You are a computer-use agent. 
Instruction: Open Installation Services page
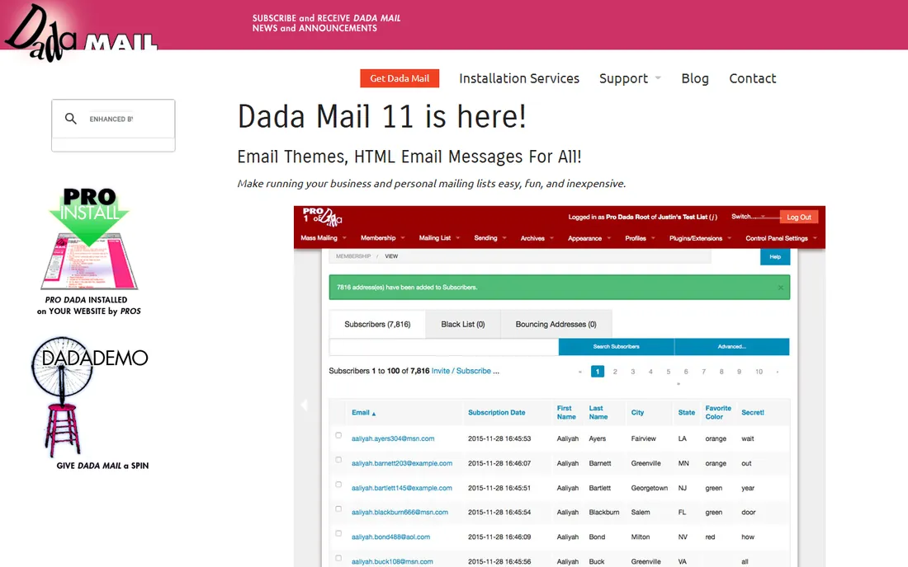[519, 78]
